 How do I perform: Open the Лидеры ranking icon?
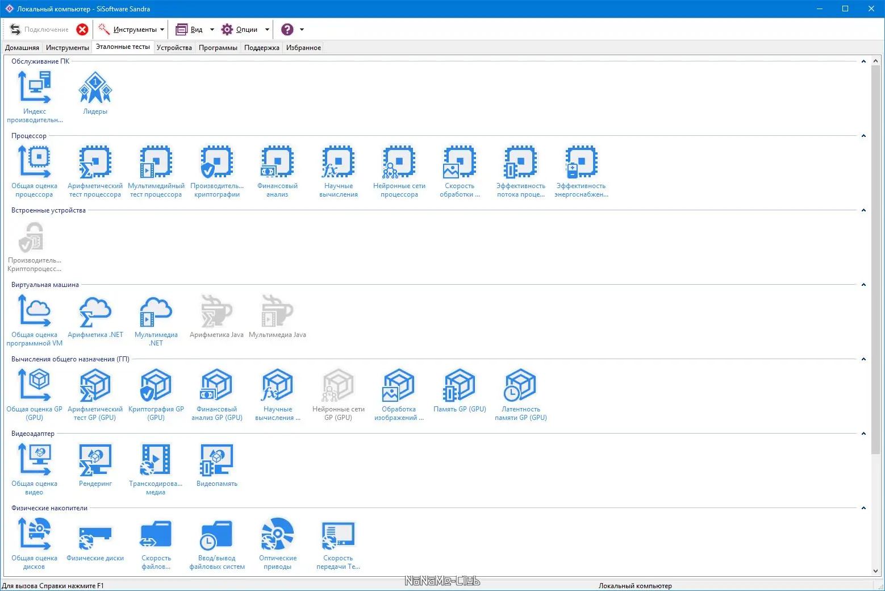(95, 93)
